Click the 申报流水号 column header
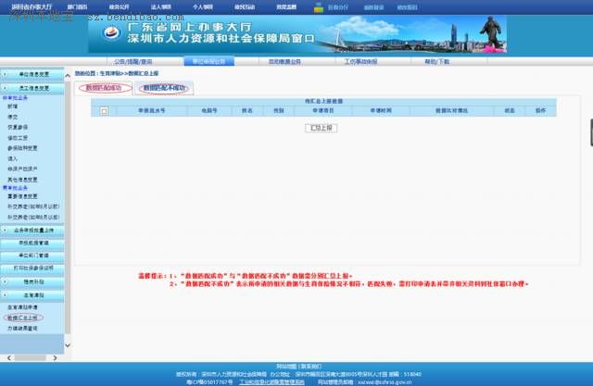This screenshot has width=593, height=386. (150, 110)
